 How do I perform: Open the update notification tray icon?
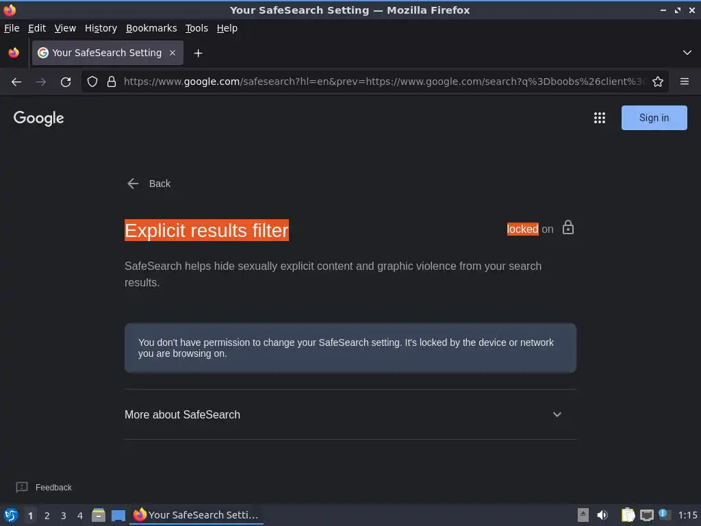coord(665,514)
